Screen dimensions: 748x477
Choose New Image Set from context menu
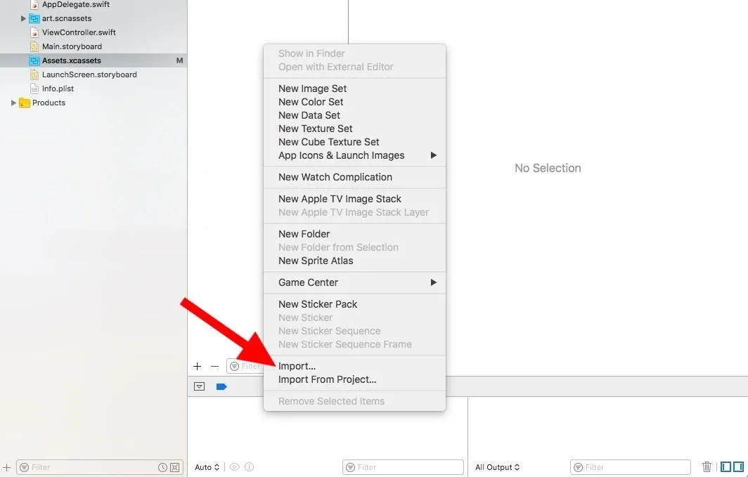[x=354, y=89]
